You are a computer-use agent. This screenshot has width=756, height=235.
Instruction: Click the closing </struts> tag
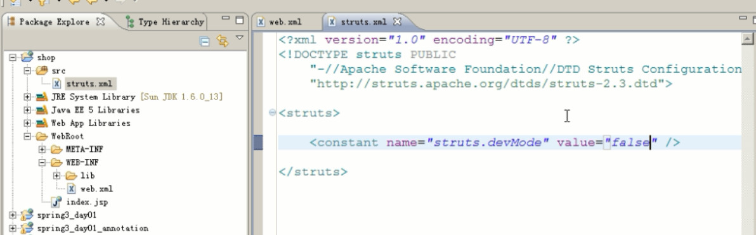(313, 172)
